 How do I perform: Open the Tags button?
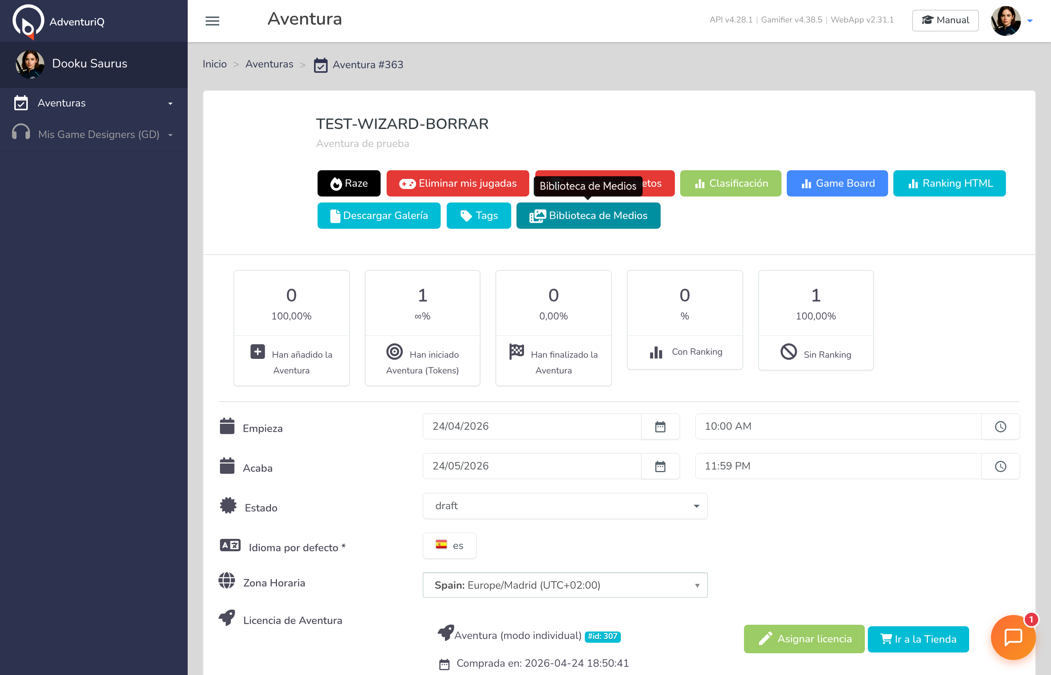point(479,215)
